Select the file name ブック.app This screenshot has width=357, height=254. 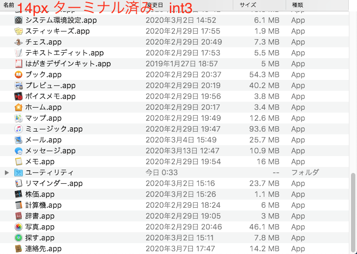pos(43,75)
